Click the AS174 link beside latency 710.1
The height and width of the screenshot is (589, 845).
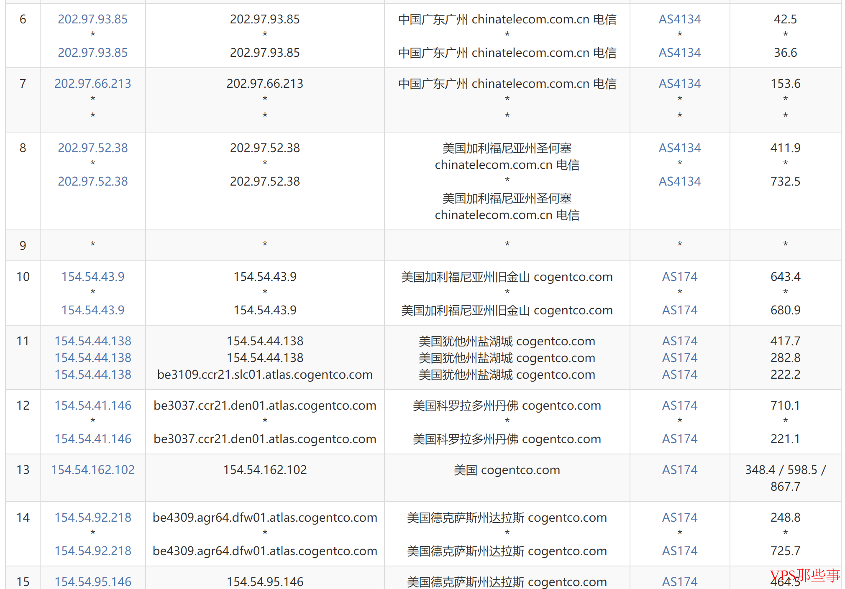(x=680, y=405)
